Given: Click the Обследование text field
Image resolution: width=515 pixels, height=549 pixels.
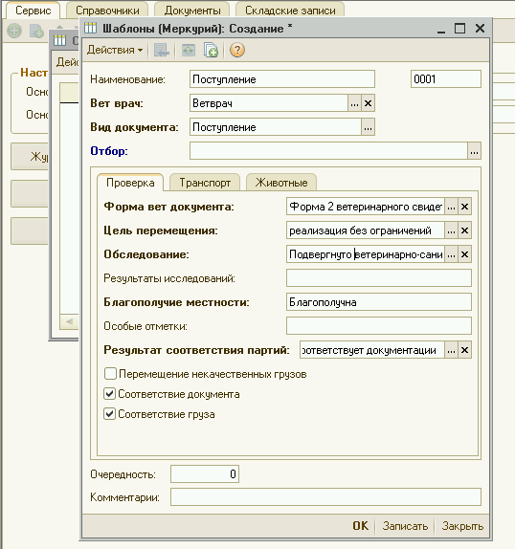Looking at the screenshot, I should pyautogui.click(x=366, y=254).
